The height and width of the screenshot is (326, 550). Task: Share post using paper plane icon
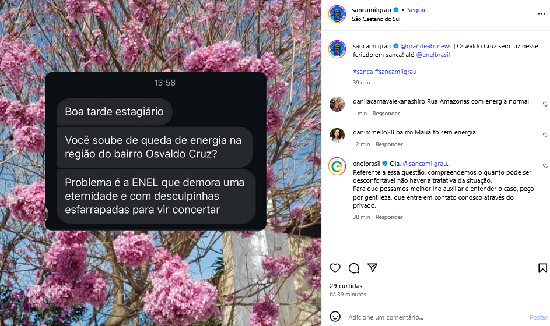pos(372,268)
